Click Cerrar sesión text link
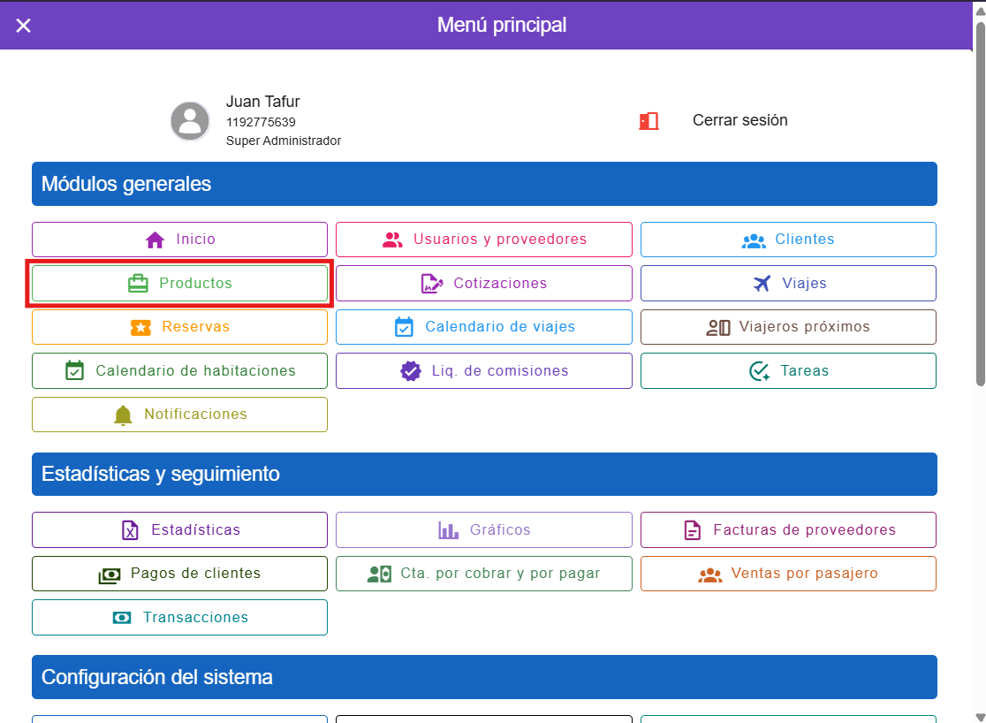The width and height of the screenshot is (986, 723). point(739,120)
